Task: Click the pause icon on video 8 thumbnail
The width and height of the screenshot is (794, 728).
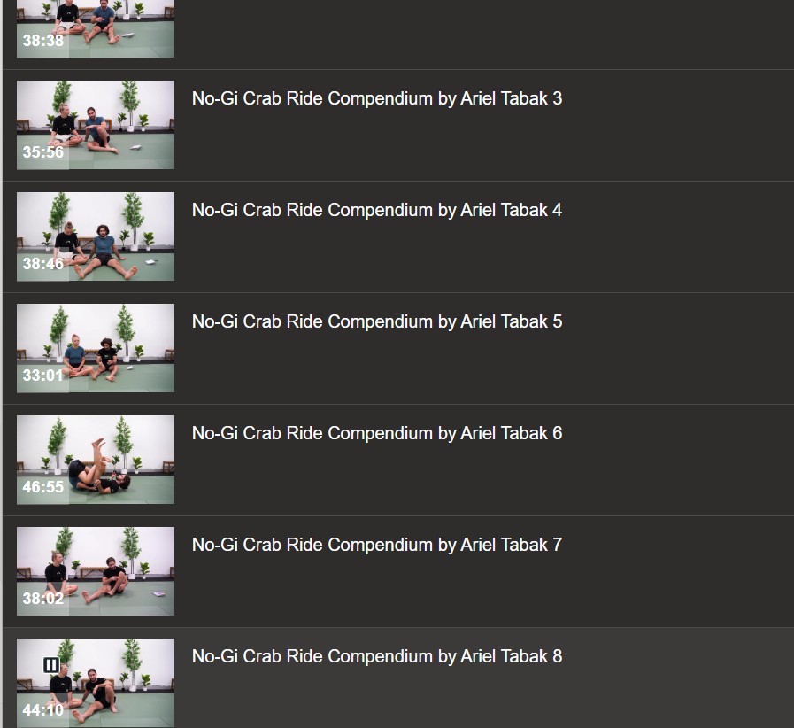Action: point(51,664)
